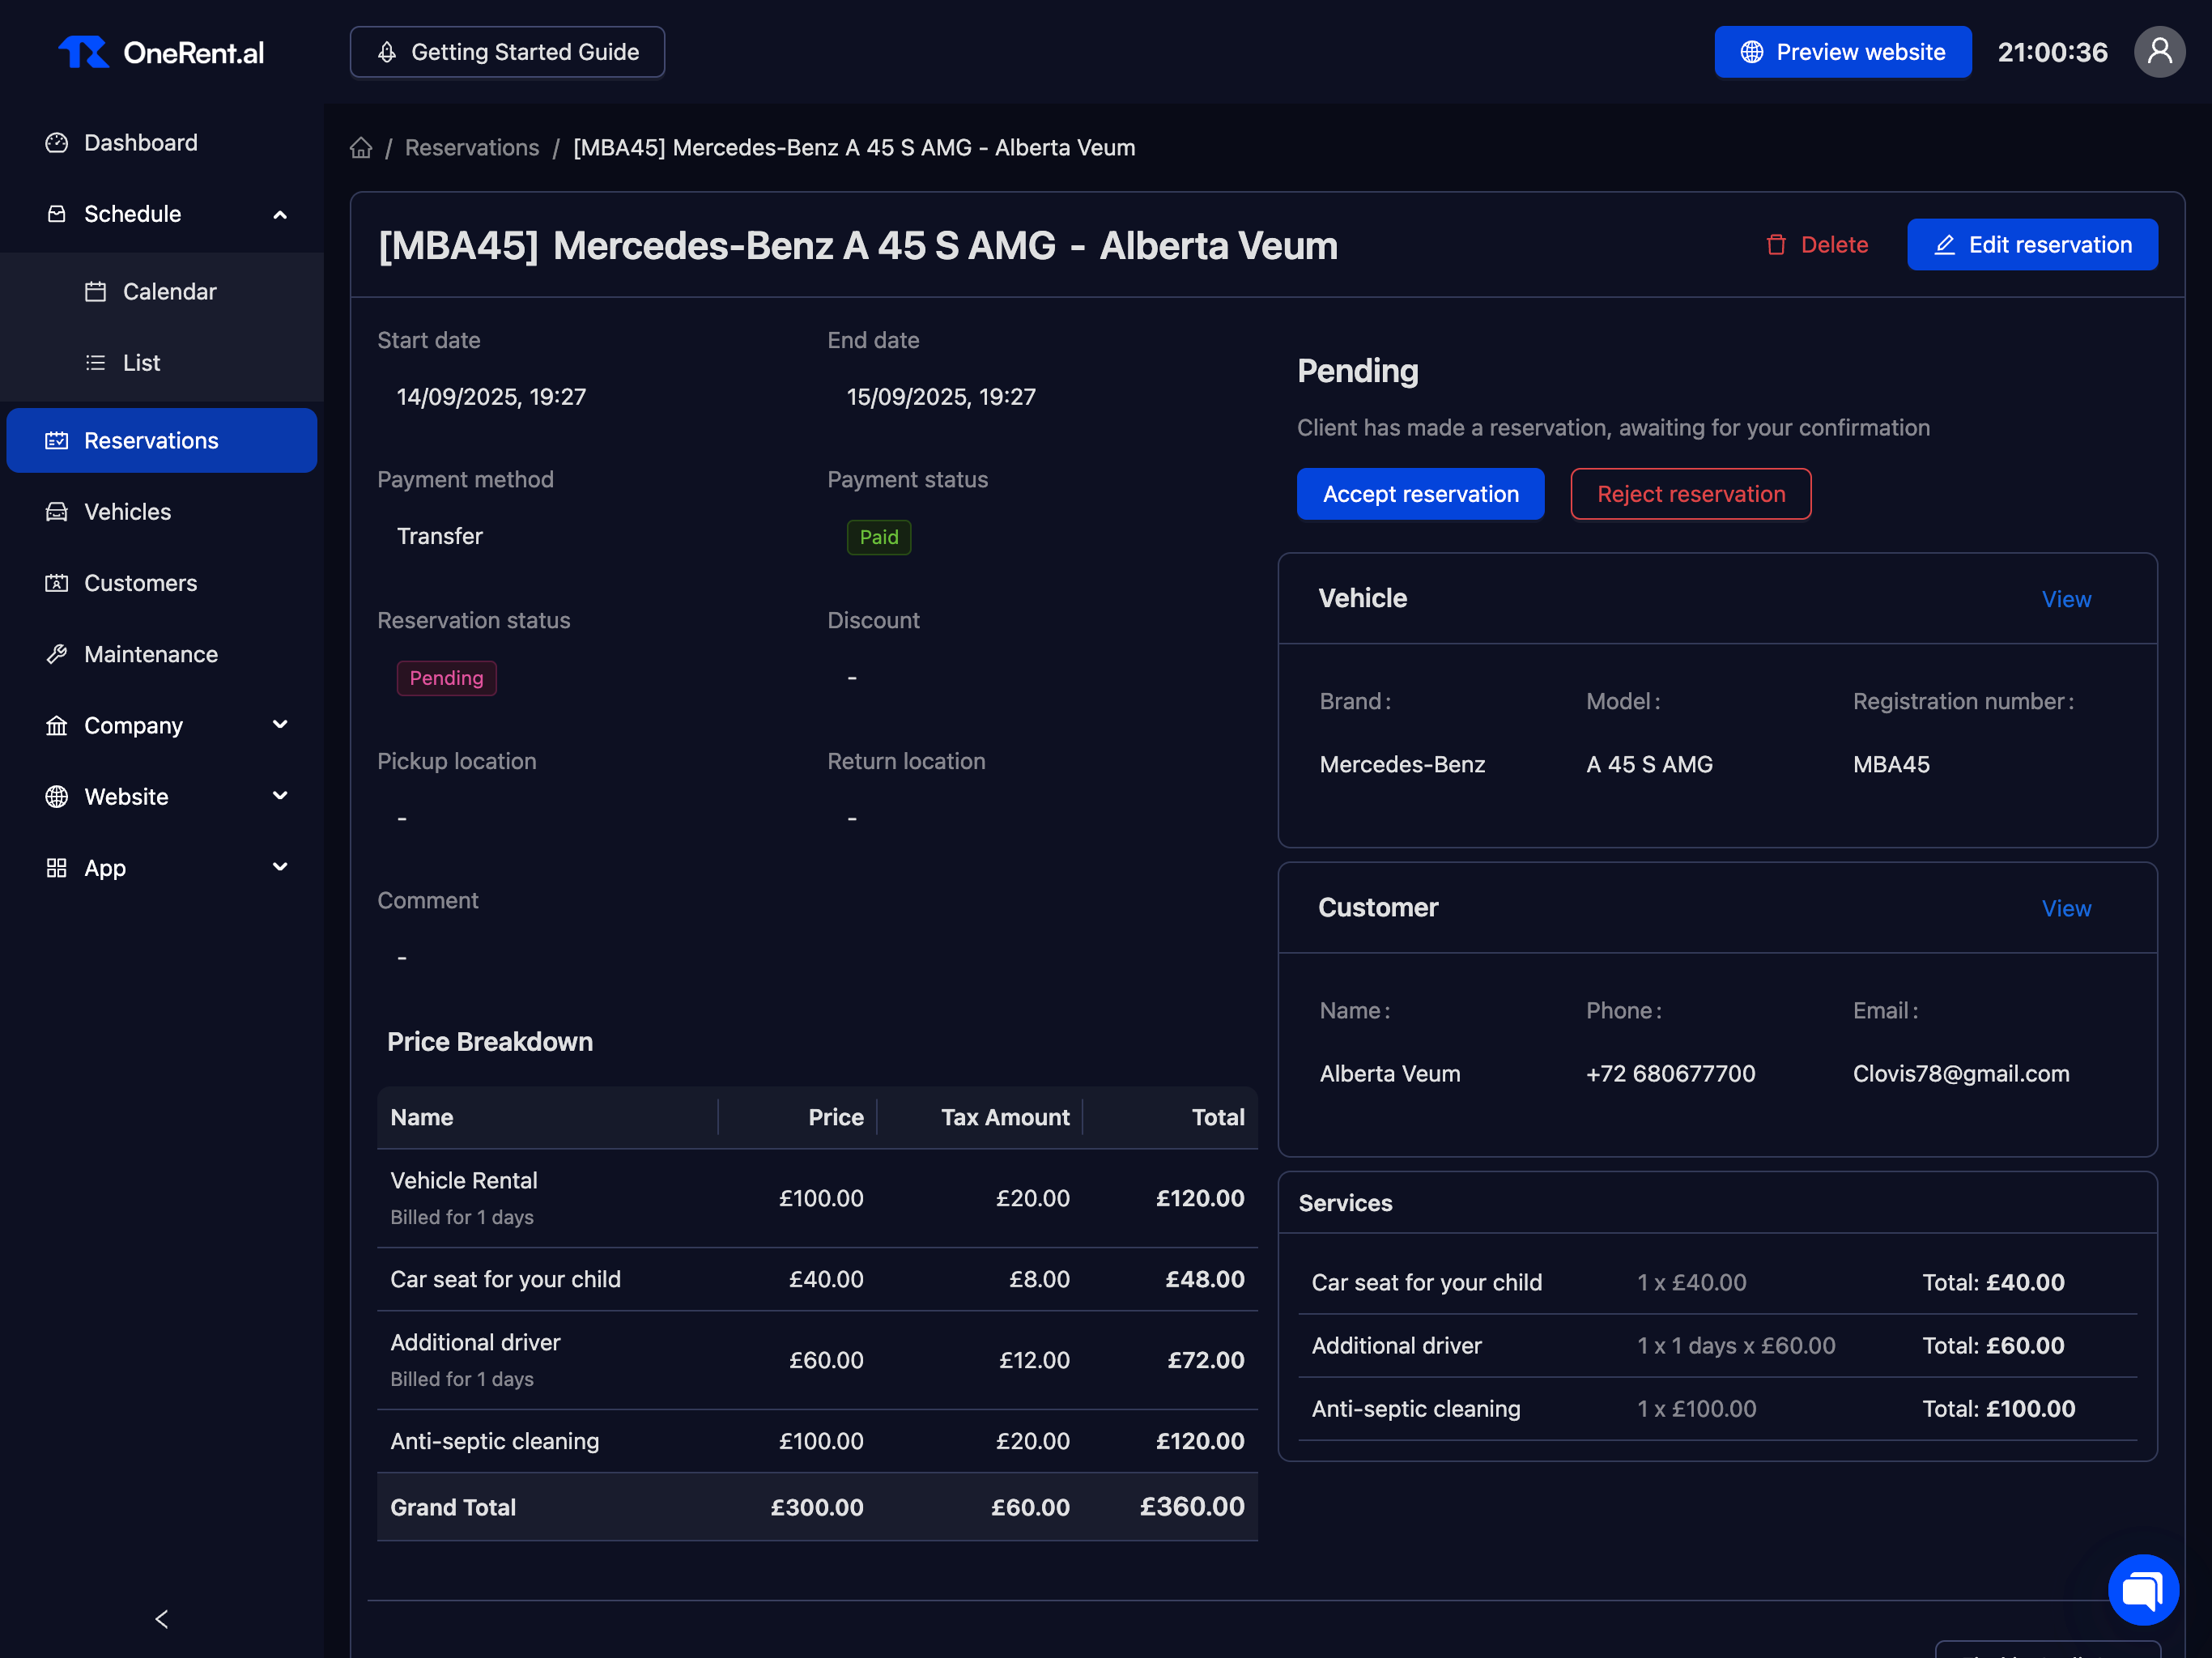Viewport: 2212px width, 1658px height.
Task: Accept the pending reservation
Action: pos(1419,494)
